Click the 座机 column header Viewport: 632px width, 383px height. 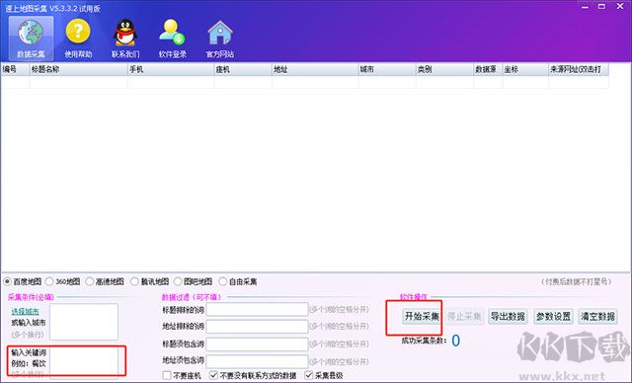[243, 70]
